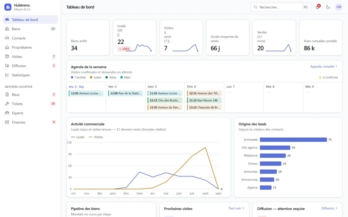Image resolution: width=348 pixels, height=217 pixels.
Task: Click the Zimmo bar in leads chart
Action: tap(271, 164)
